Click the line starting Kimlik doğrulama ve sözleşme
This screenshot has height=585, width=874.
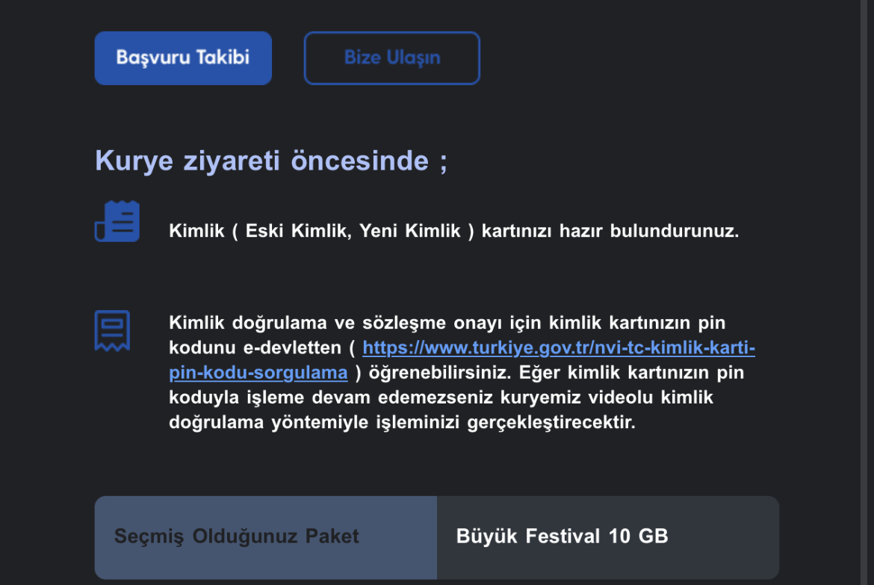click(x=447, y=323)
